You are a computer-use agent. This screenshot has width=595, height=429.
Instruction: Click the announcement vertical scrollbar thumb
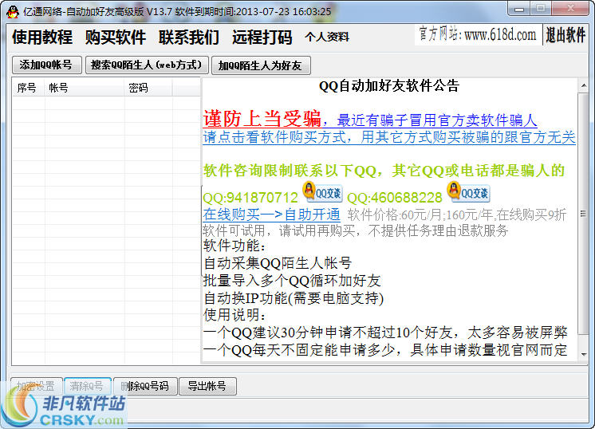pyautogui.click(x=583, y=214)
